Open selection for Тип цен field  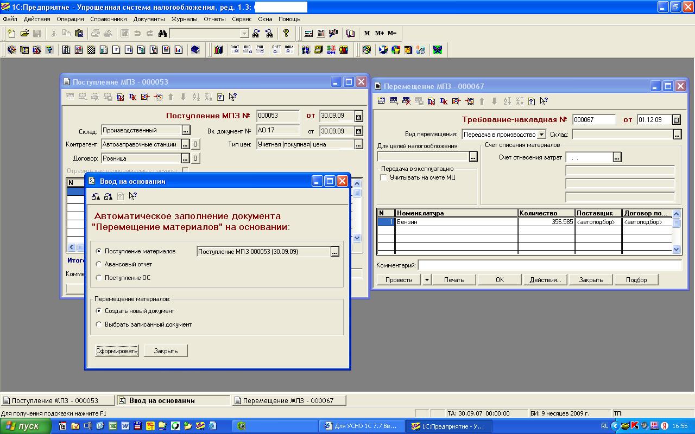[x=358, y=144]
